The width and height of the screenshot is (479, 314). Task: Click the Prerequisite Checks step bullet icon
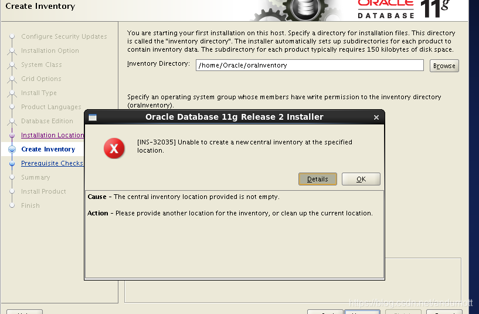(x=12, y=164)
